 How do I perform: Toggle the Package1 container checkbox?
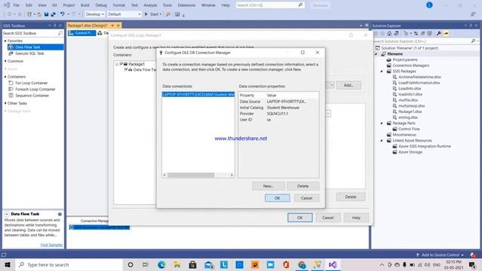[x=121, y=64]
